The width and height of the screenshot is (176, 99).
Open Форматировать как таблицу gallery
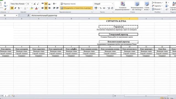[137, 6]
